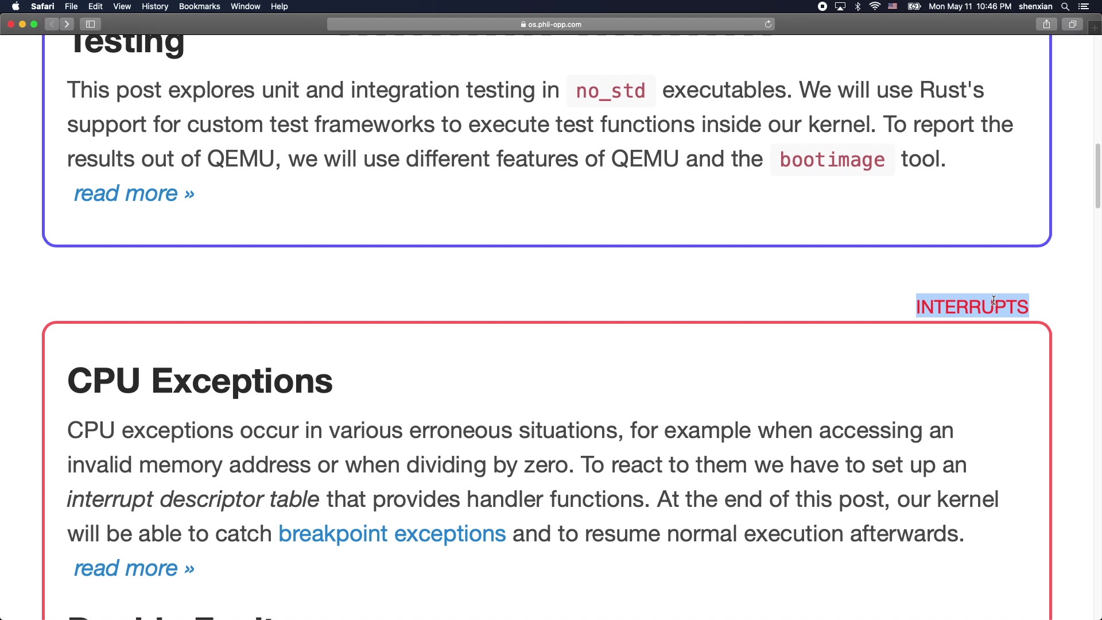
Task: Open Spotlight search magnifier
Action: click(x=1065, y=7)
